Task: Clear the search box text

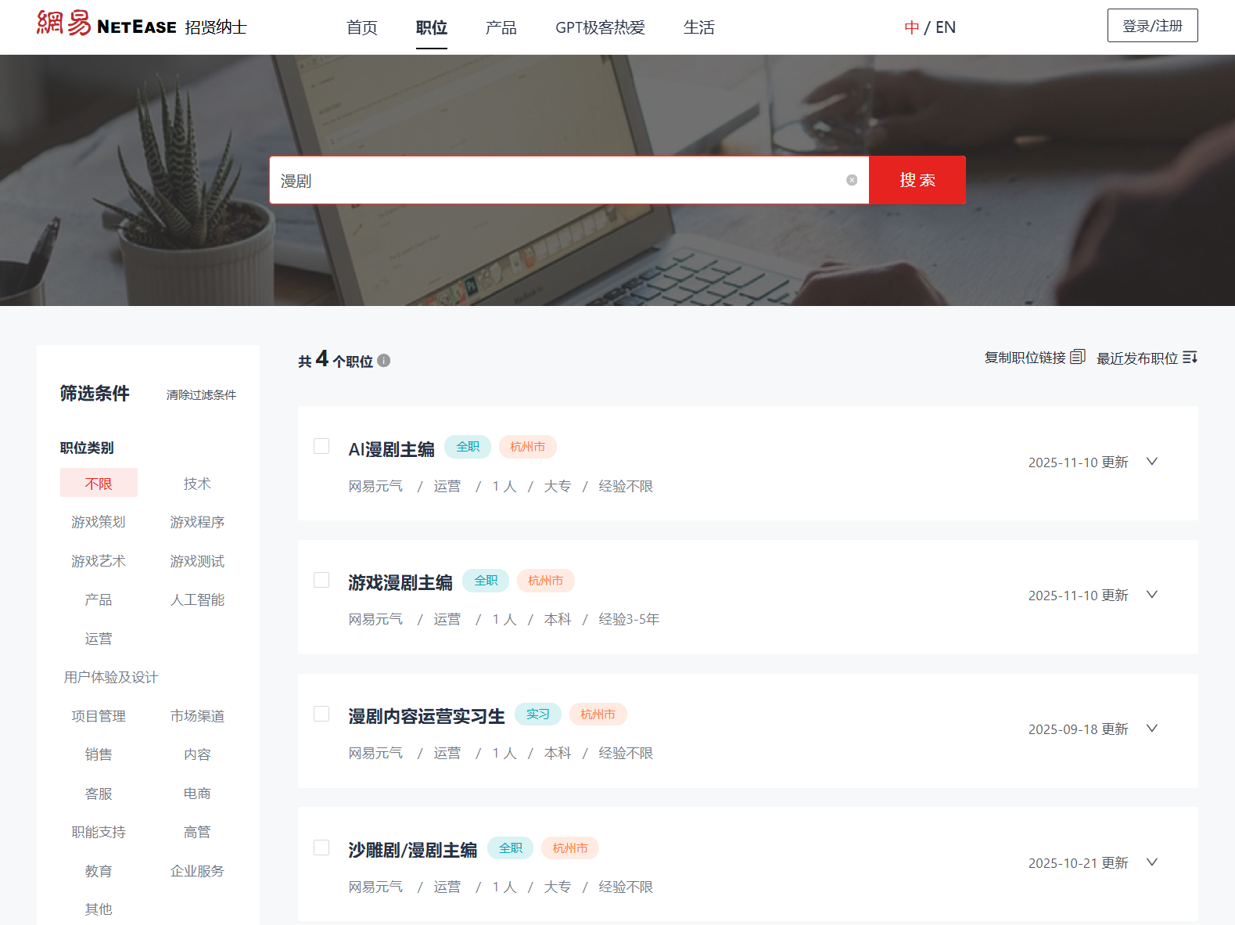Action: [852, 180]
